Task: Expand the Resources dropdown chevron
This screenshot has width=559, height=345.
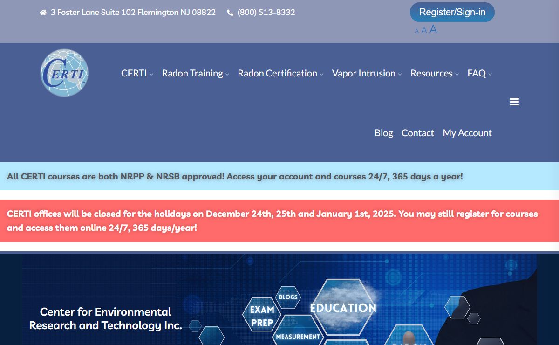Action: 457,74
